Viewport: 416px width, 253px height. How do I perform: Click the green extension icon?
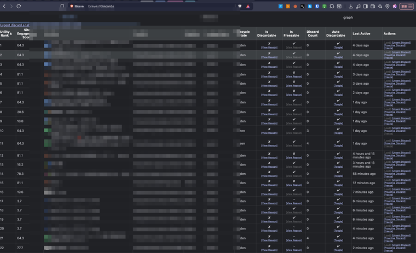324,7
